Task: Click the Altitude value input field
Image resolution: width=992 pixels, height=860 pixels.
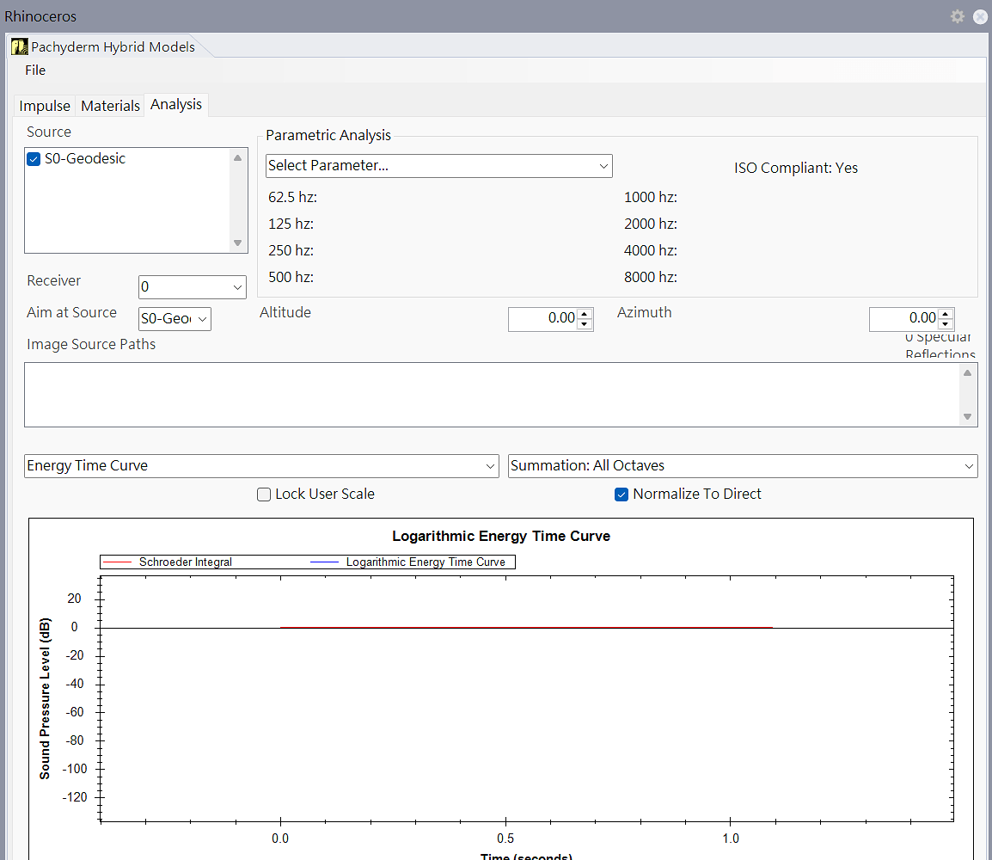Action: click(542, 319)
